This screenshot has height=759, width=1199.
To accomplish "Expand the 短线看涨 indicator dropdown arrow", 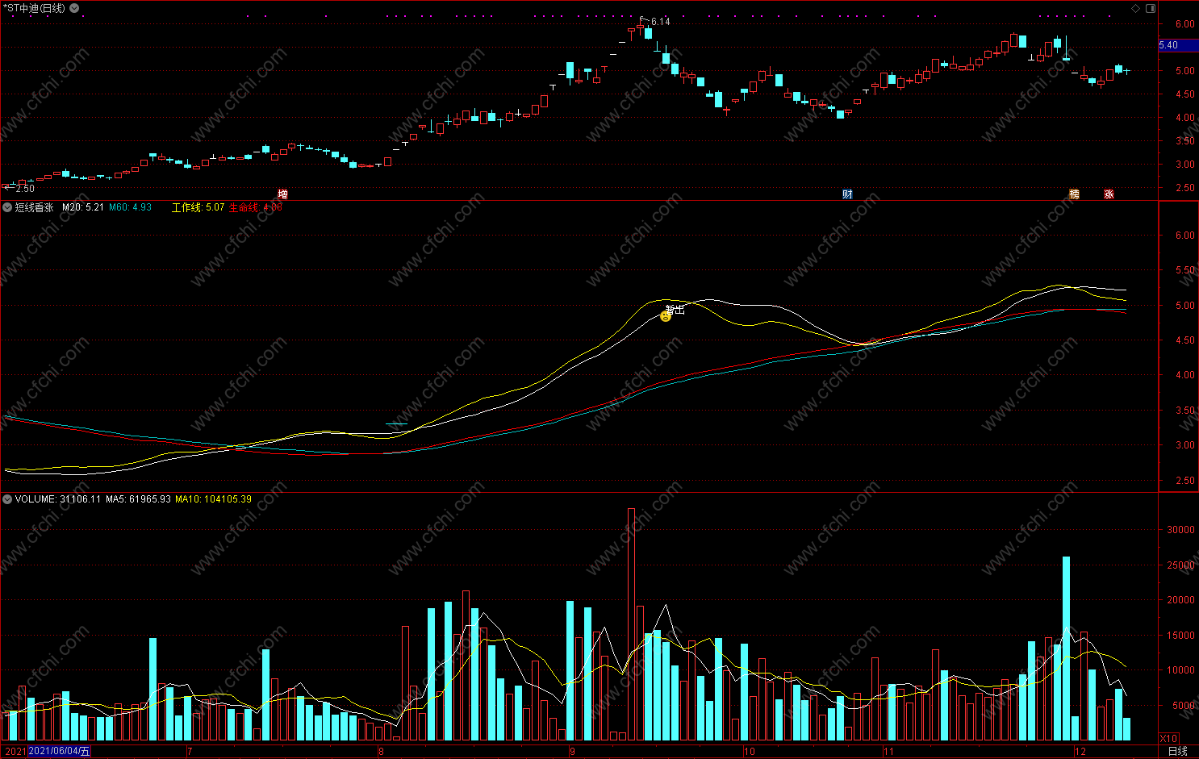I will click(7, 207).
